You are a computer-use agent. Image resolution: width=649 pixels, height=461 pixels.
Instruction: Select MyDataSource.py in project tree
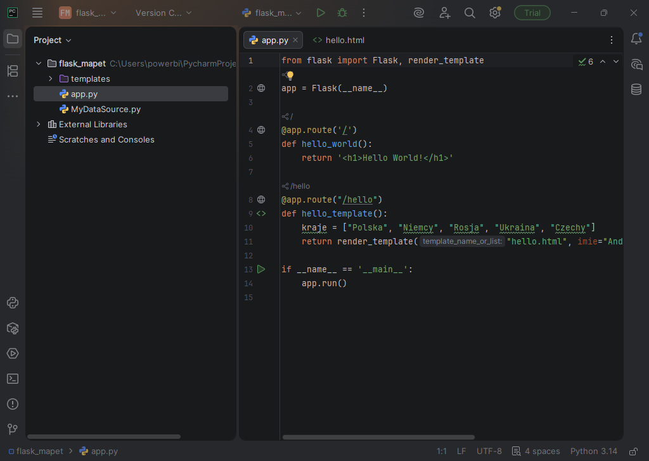pos(131,109)
